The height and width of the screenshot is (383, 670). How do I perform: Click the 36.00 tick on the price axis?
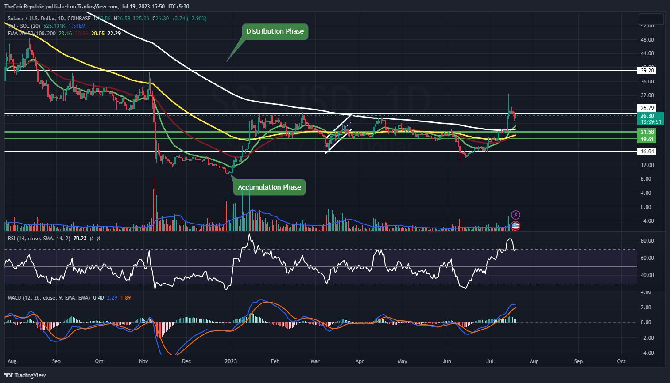tap(647, 82)
